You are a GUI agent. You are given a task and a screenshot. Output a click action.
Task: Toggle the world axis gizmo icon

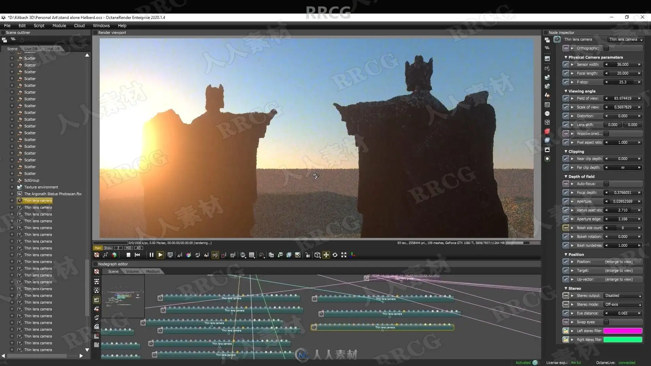pos(353,255)
